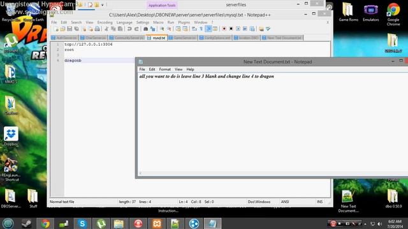Viewport: 408px width, 229px height.
Task: Click Open file icon in Notepad++ toolbar
Action: 62,29
